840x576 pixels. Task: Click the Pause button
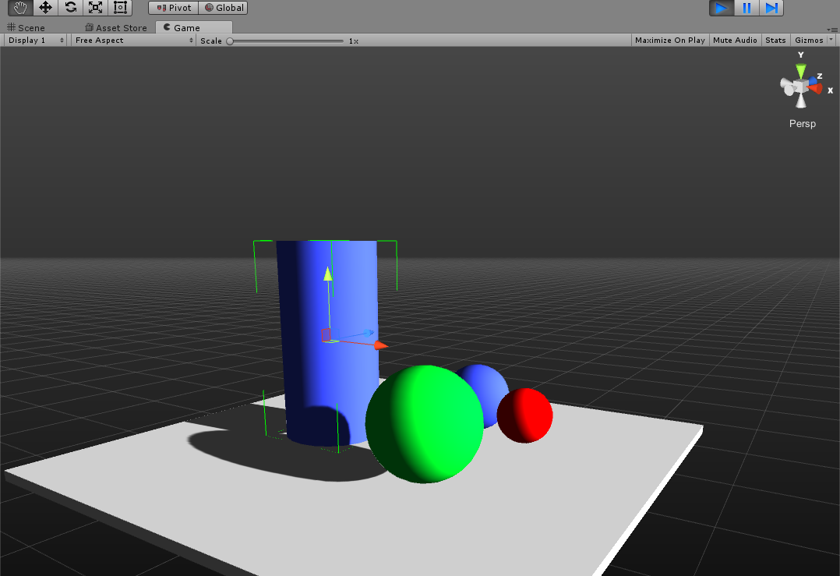click(x=746, y=8)
